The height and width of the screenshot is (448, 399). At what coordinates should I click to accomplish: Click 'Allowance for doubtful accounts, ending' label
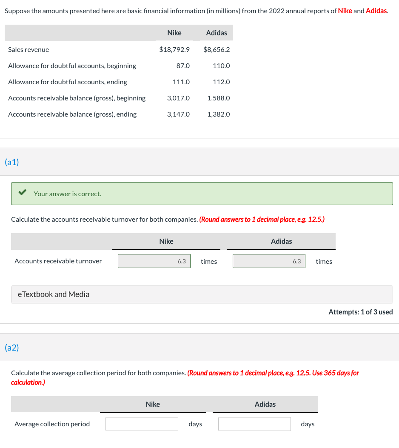67,82
